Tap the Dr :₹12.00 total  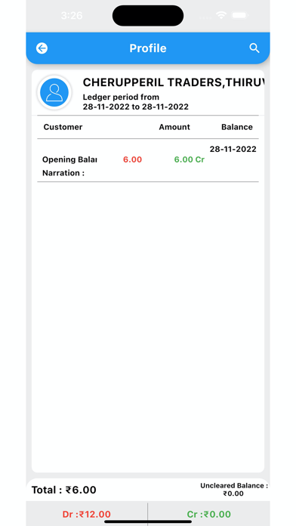(x=87, y=514)
